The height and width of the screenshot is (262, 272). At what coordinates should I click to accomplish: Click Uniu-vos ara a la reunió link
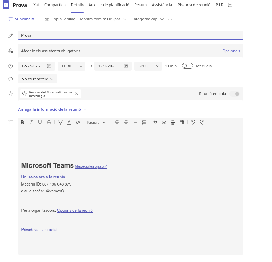(43, 177)
